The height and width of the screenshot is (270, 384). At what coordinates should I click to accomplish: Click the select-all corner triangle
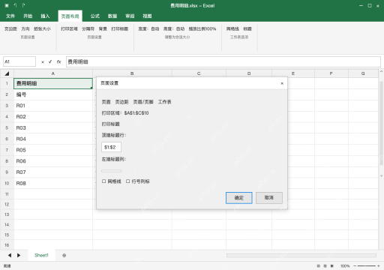pyautogui.click(x=7, y=73)
